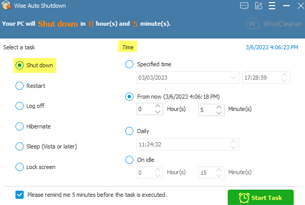Open the WiseCleaner logo link

pyautogui.click(x=274, y=24)
